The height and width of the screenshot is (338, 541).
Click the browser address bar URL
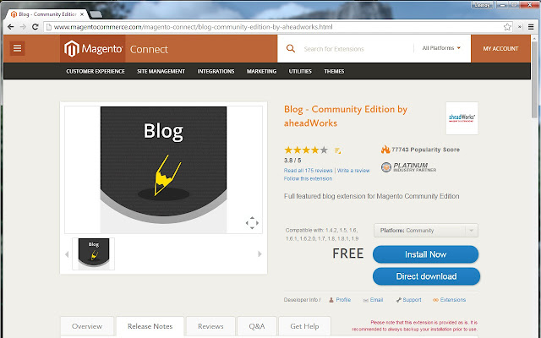click(194, 27)
